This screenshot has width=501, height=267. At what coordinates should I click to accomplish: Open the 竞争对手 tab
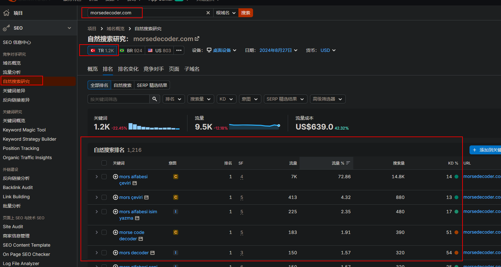click(153, 69)
